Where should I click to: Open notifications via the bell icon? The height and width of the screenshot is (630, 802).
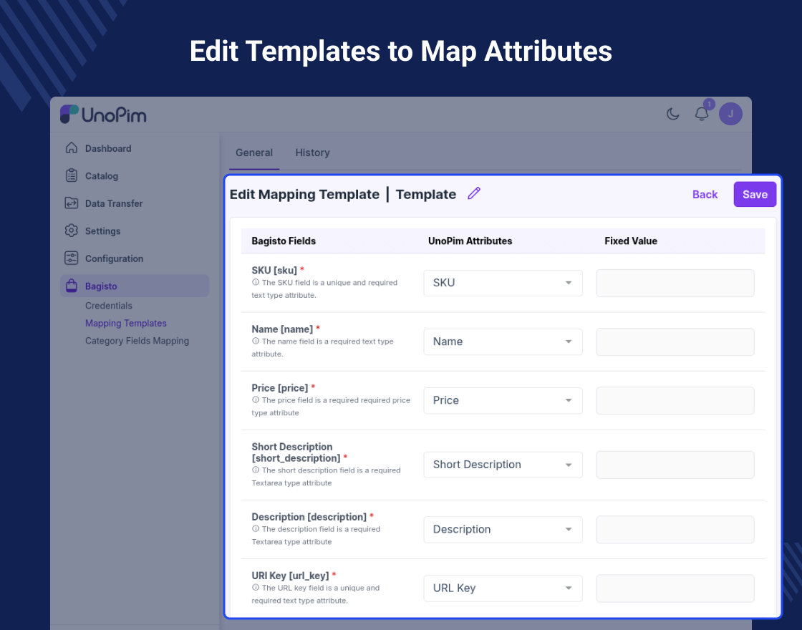click(702, 114)
